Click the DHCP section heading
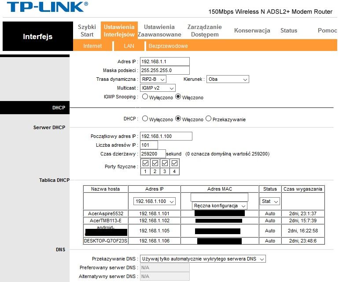Screen dimensions: 339x282 click(x=59, y=108)
